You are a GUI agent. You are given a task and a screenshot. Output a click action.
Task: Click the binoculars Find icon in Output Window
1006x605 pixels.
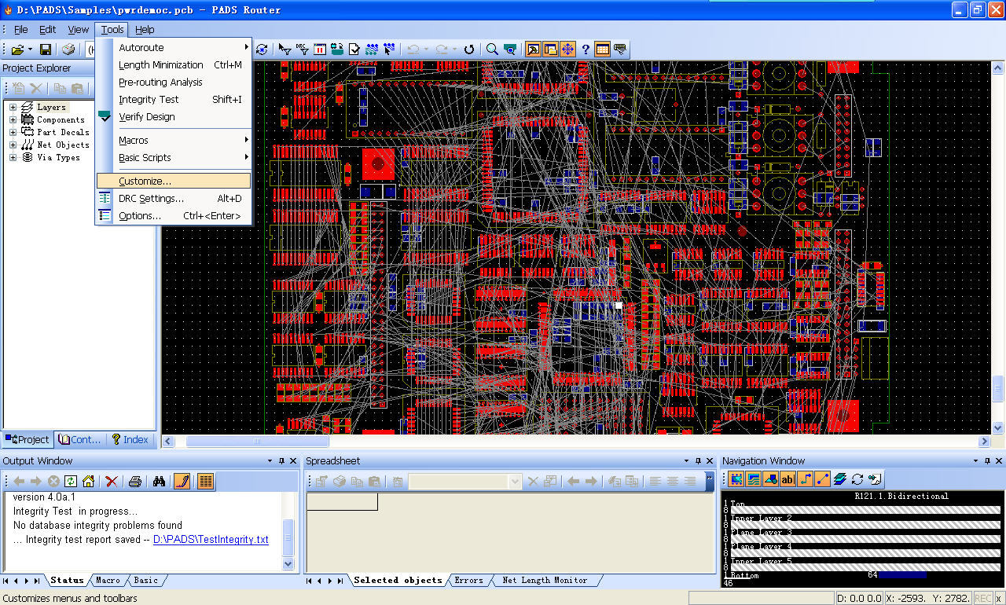click(x=159, y=482)
